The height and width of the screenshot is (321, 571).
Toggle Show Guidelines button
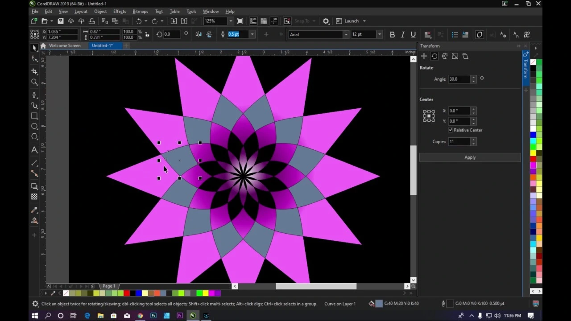(274, 21)
